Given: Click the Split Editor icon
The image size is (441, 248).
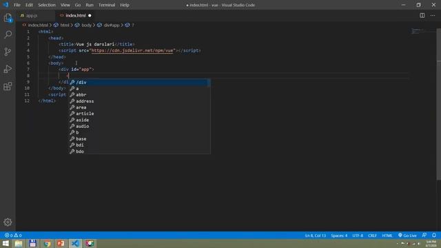Looking at the screenshot, I should [x=422, y=15].
